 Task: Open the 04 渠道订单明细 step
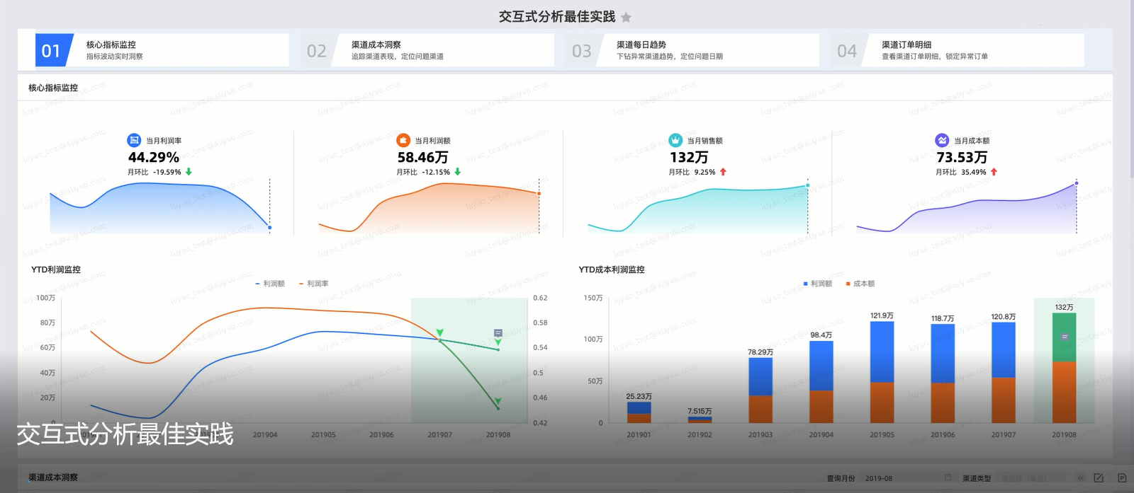(x=957, y=50)
